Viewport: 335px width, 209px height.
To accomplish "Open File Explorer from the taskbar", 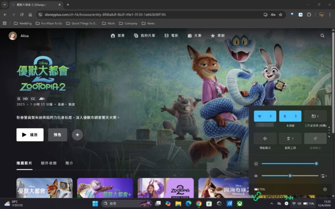I will tap(178, 204).
